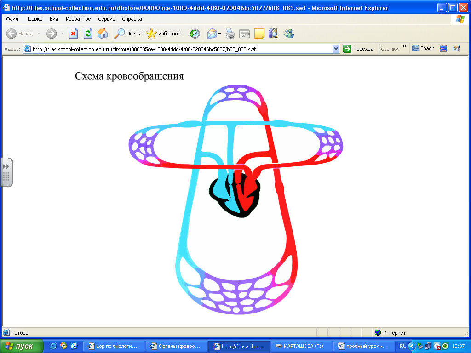
Task: Refresh the page with green arrows icon
Action: point(88,34)
